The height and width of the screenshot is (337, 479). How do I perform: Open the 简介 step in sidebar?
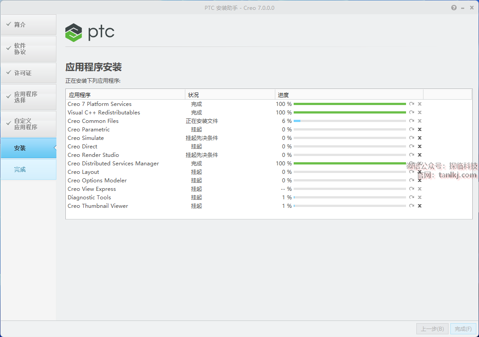click(28, 25)
